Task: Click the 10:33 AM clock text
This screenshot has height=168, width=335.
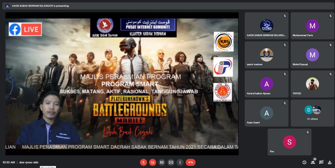Action: pyautogui.click(x=9, y=162)
